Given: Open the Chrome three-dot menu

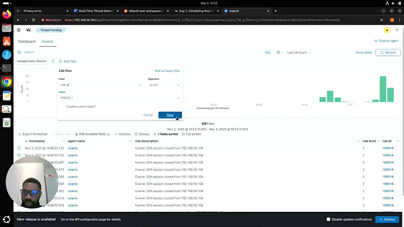Looking at the screenshot, I should [400, 20].
